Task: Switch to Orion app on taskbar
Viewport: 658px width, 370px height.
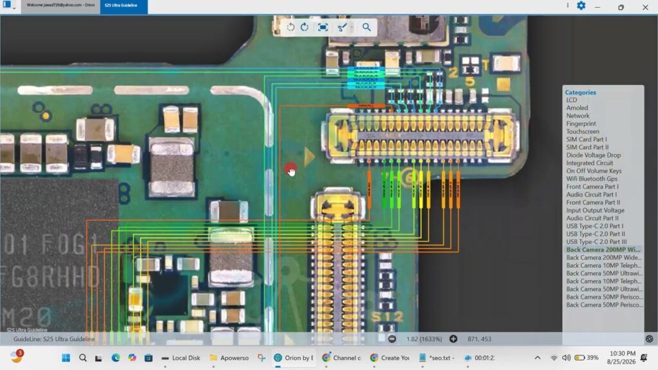Action: point(293,358)
